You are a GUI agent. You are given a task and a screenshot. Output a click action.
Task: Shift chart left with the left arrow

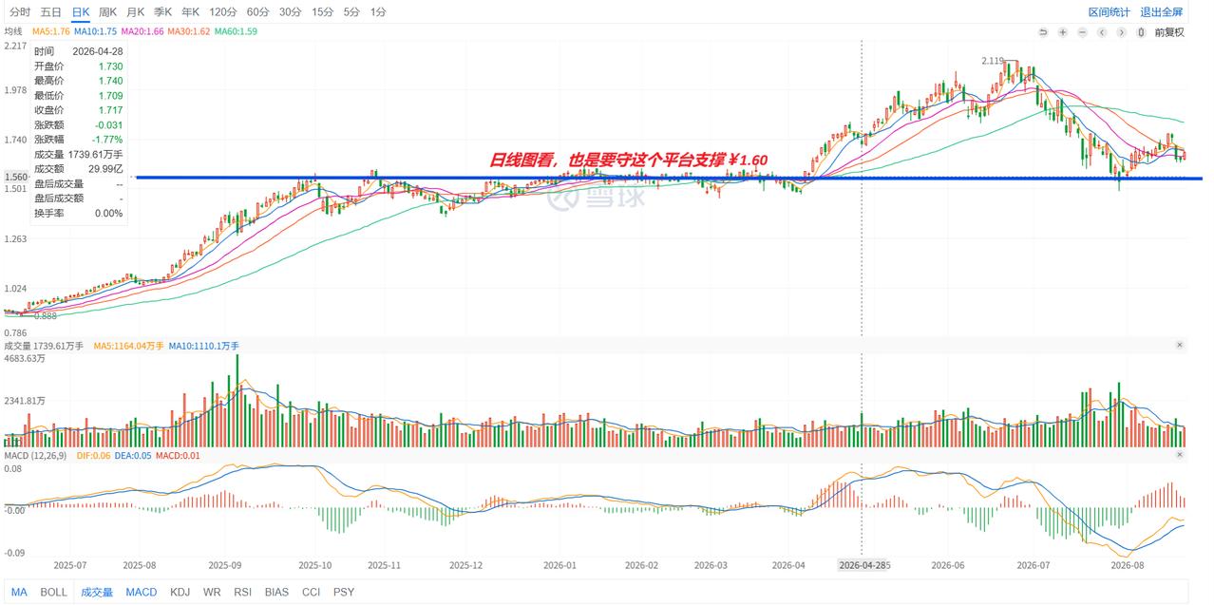point(1102,32)
